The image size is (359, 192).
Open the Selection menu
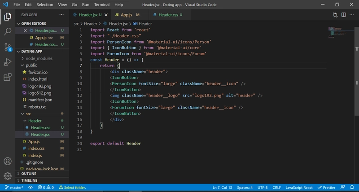[45, 4]
